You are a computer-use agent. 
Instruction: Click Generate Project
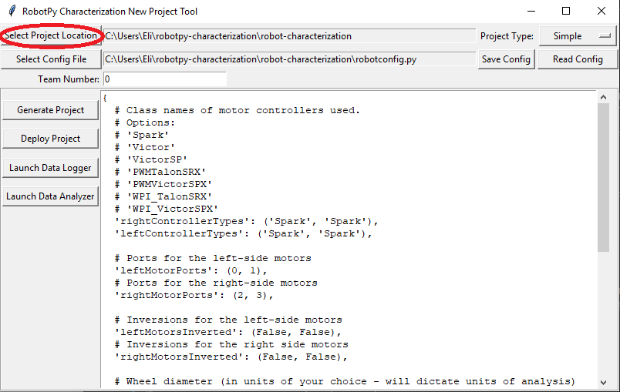(x=50, y=110)
